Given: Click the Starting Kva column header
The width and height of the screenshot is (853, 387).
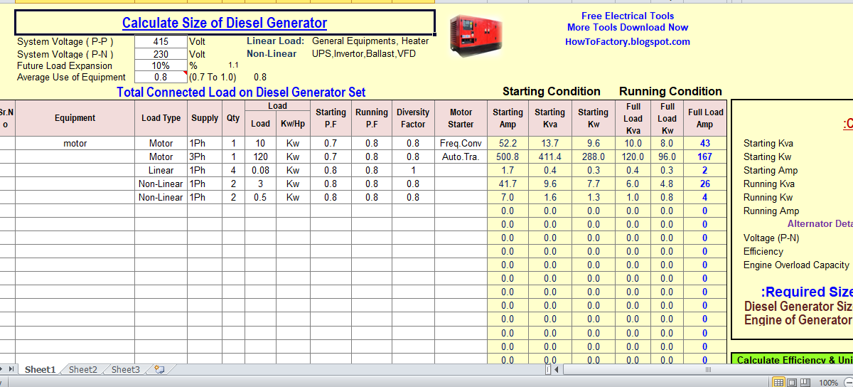Looking at the screenshot, I should tap(550, 118).
